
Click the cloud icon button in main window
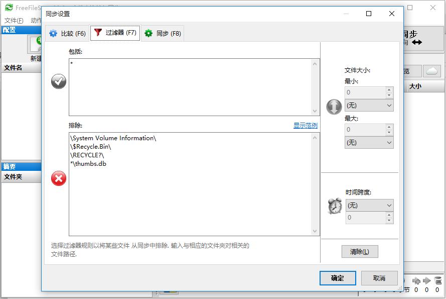[x=432, y=71]
